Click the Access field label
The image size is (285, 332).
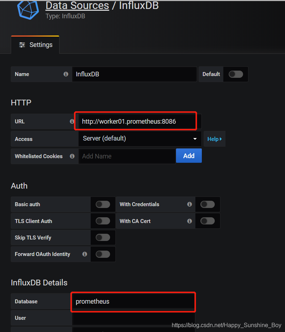(x=24, y=139)
